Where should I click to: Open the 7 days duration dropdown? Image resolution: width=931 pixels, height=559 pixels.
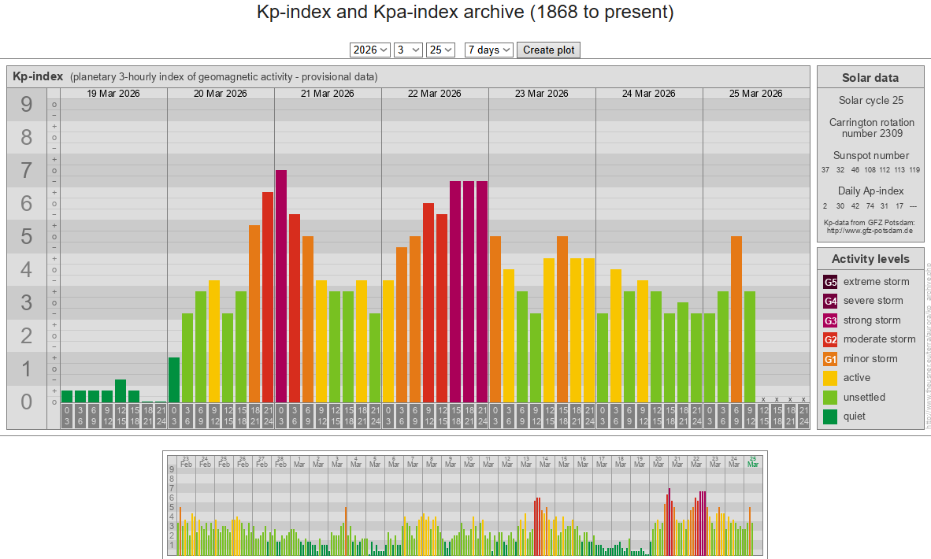488,50
